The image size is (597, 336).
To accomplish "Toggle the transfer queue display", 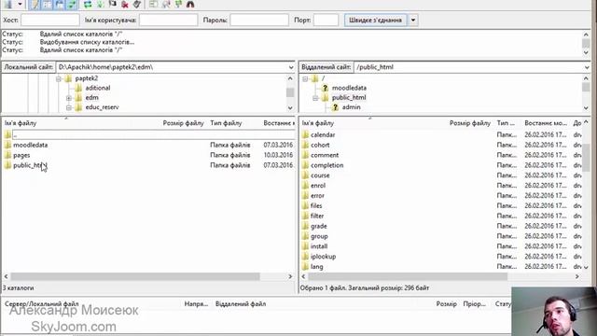I will click(x=72, y=4).
